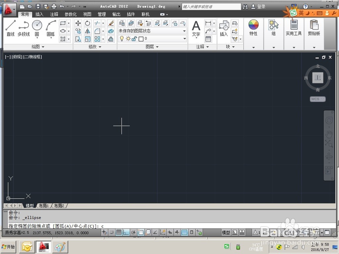This screenshot has height=254, width=339.
Task: Open the 布局1 layout tab
Action: pos(44,206)
